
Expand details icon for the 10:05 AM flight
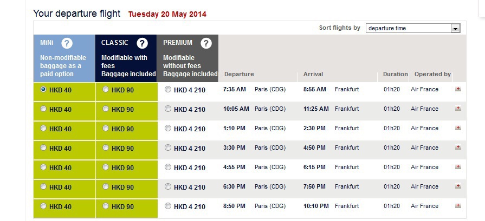click(x=458, y=109)
